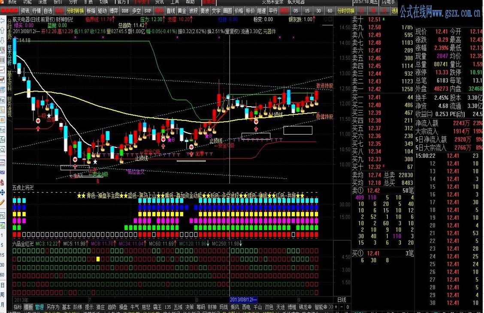Select the 博雅 indicator tab at bottom

292,307
